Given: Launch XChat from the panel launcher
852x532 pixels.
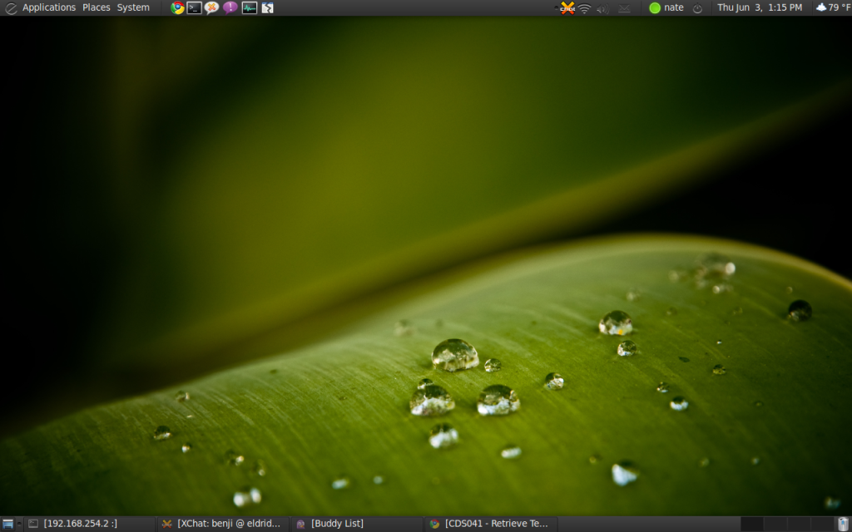Looking at the screenshot, I should 212,7.
